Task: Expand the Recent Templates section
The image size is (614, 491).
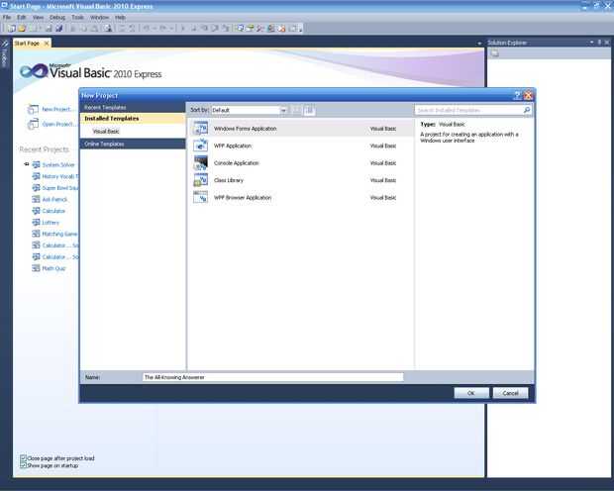Action: tap(133, 107)
